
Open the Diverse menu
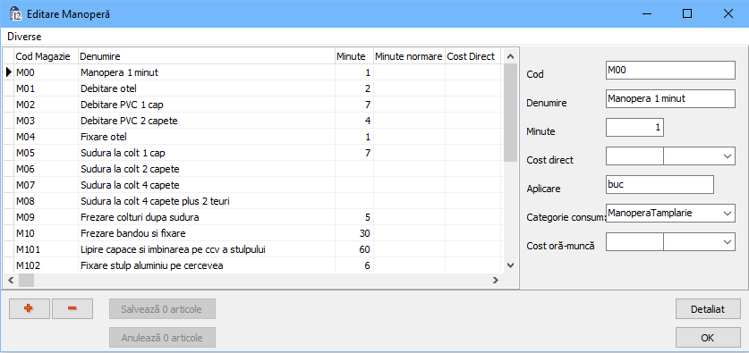(24, 37)
